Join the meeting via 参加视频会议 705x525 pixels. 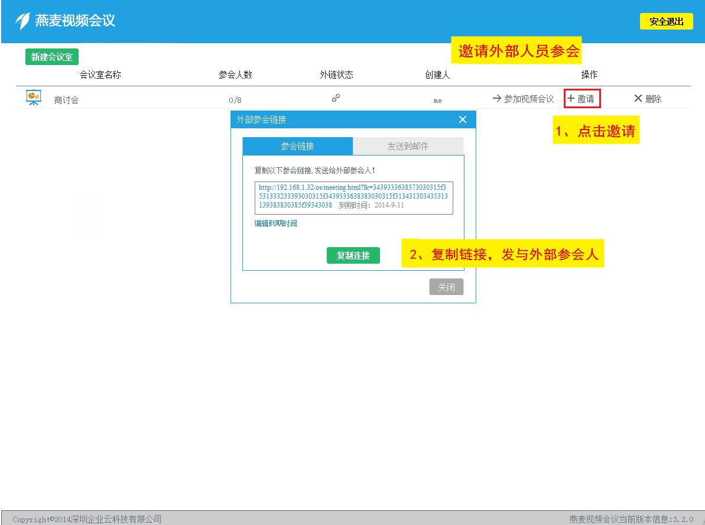(523, 99)
